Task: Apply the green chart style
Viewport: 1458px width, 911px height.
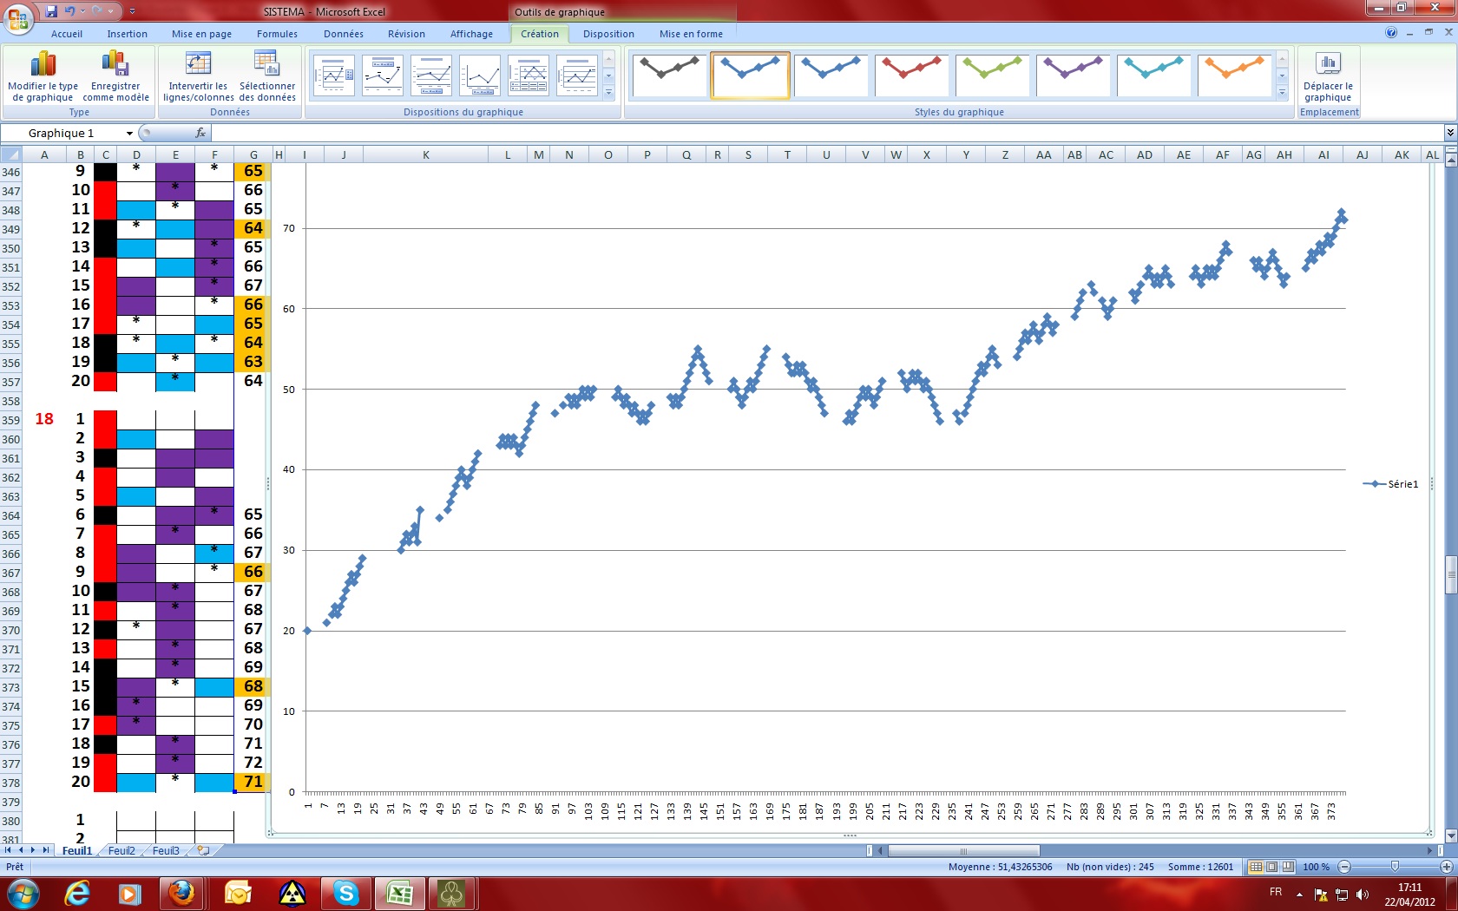Action: 992,75
